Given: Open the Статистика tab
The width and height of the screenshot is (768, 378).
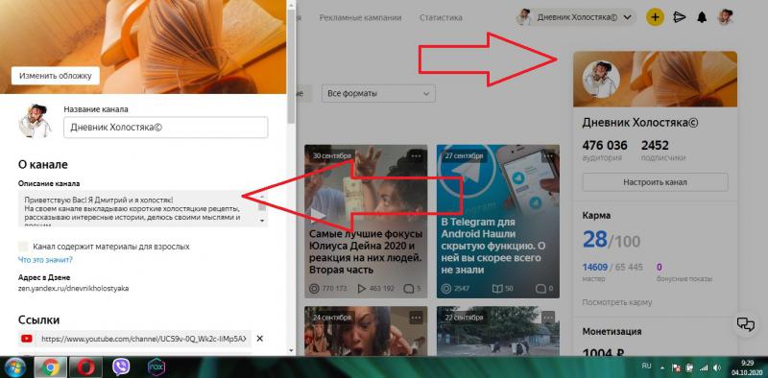Looking at the screenshot, I should [x=441, y=17].
